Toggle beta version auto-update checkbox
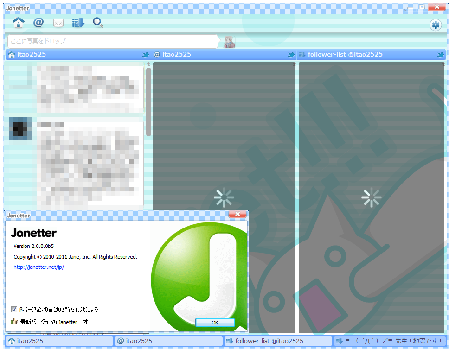The height and width of the screenshot is (349, 449). [14, 309]
